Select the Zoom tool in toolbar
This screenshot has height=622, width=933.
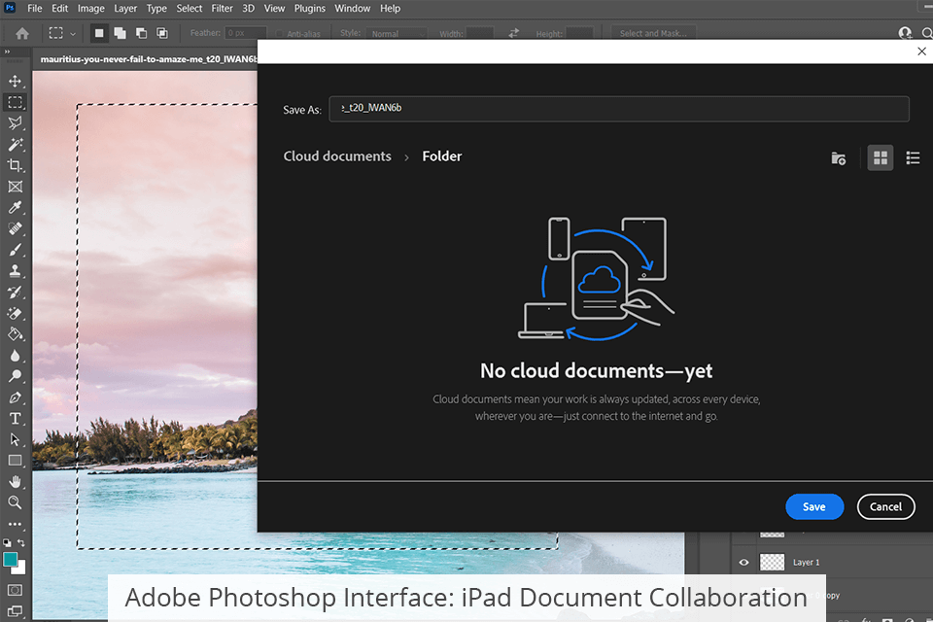tap(15, 502)
